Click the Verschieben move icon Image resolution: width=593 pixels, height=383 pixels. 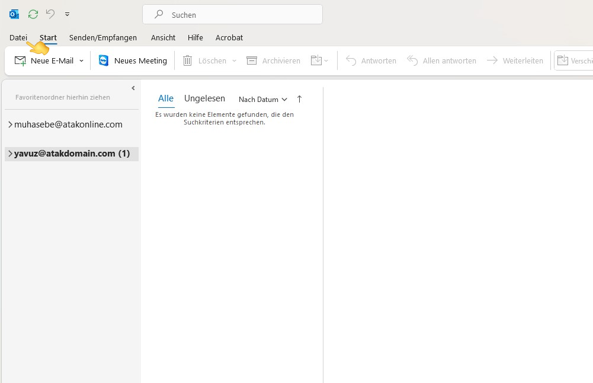(564, 60)
